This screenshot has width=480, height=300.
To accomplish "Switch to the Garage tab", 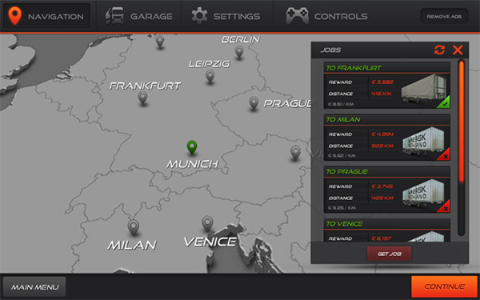I will [x=139, y=16].
